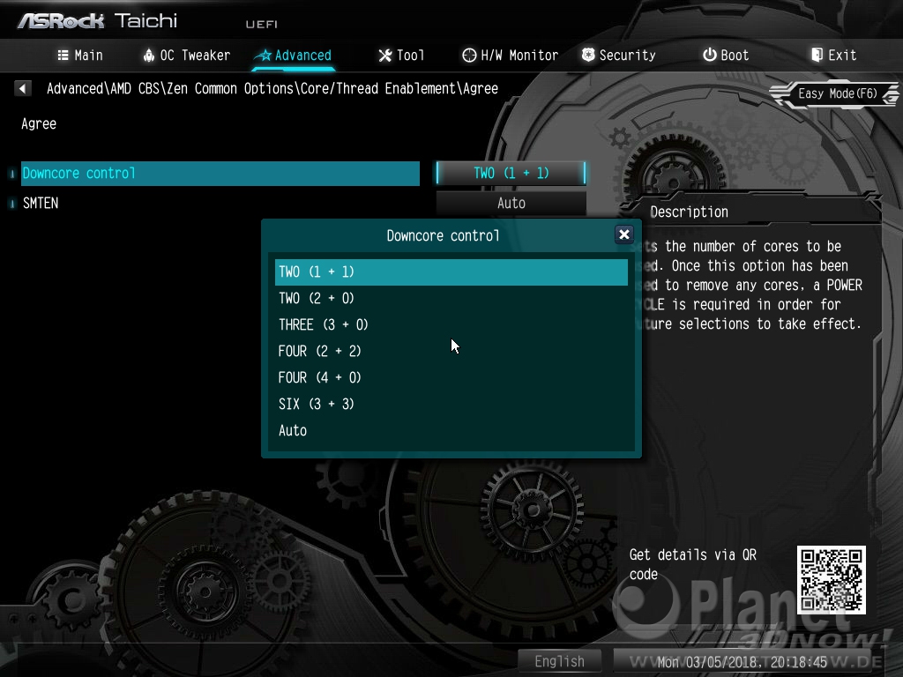This screenshot has height=677, width=903.
Task: Click the date and time display
Action: tap(743, 662)
